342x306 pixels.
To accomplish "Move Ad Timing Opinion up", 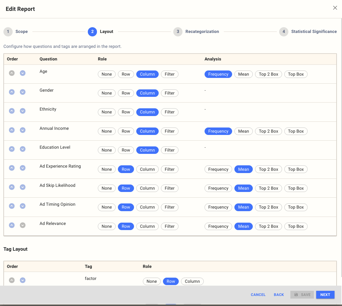I will [x=12, y=206].
